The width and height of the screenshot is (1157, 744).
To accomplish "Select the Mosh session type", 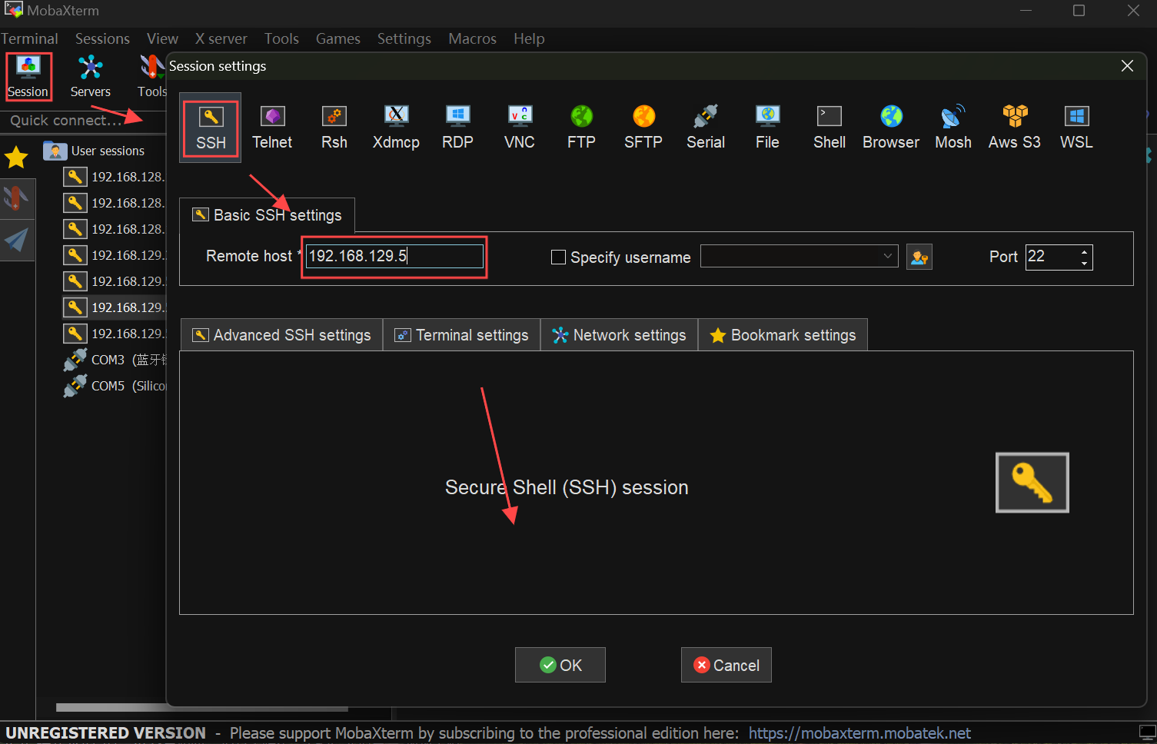I will [x=953, y=128].
